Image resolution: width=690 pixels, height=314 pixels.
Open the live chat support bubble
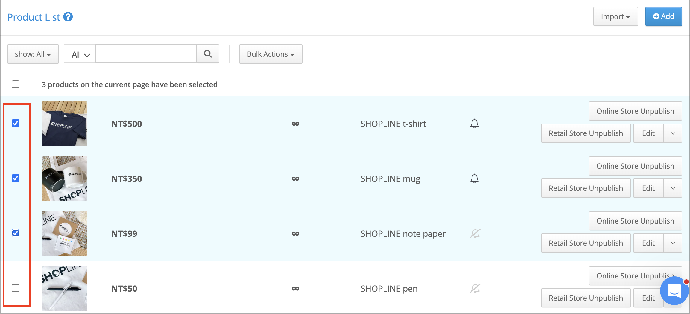(674, 290)
